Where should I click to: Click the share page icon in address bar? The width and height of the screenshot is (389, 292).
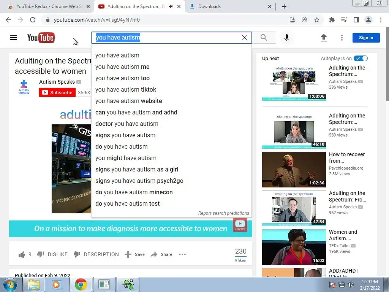pyautogui.click(x=305, y=20)
